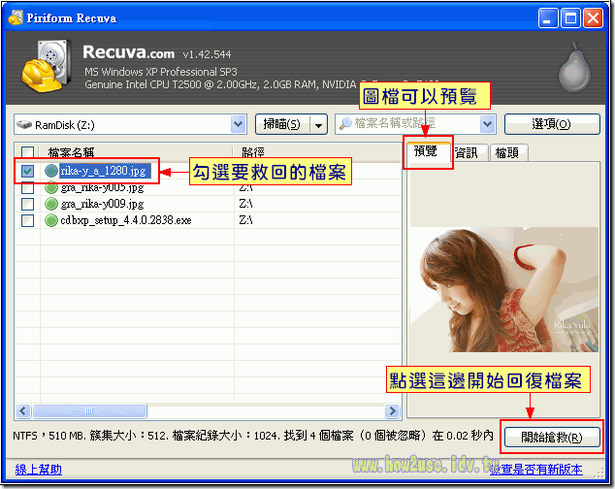Open 選項(O) options button

point(552,124)
